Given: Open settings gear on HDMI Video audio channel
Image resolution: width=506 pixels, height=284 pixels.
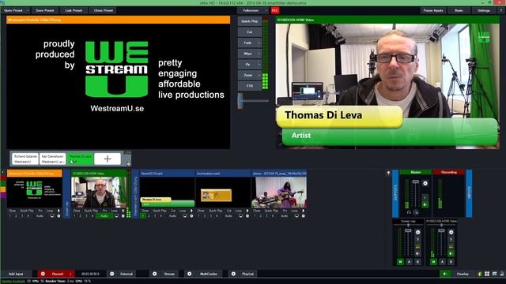Looking at the screenshot, I should point(451,232).
